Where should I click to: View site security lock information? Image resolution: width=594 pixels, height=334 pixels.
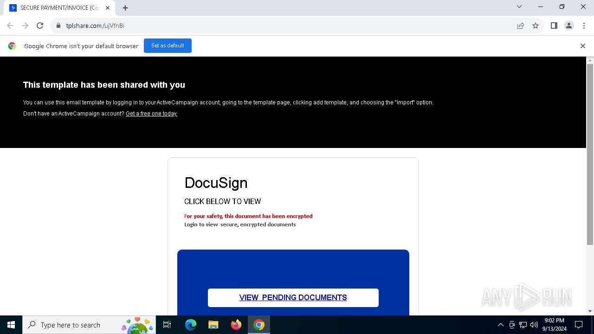tap(58, 26)
